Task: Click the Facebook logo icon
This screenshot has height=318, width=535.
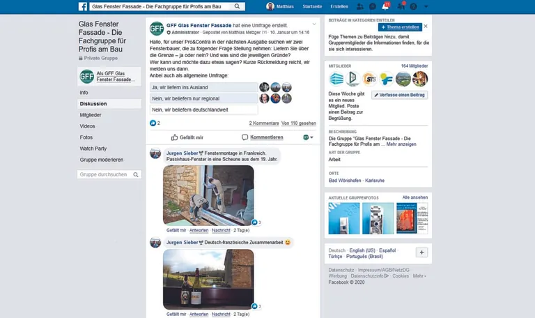Action: pos(83,6)
